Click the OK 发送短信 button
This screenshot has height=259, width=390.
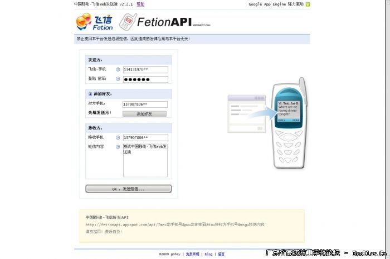[129, 189]
